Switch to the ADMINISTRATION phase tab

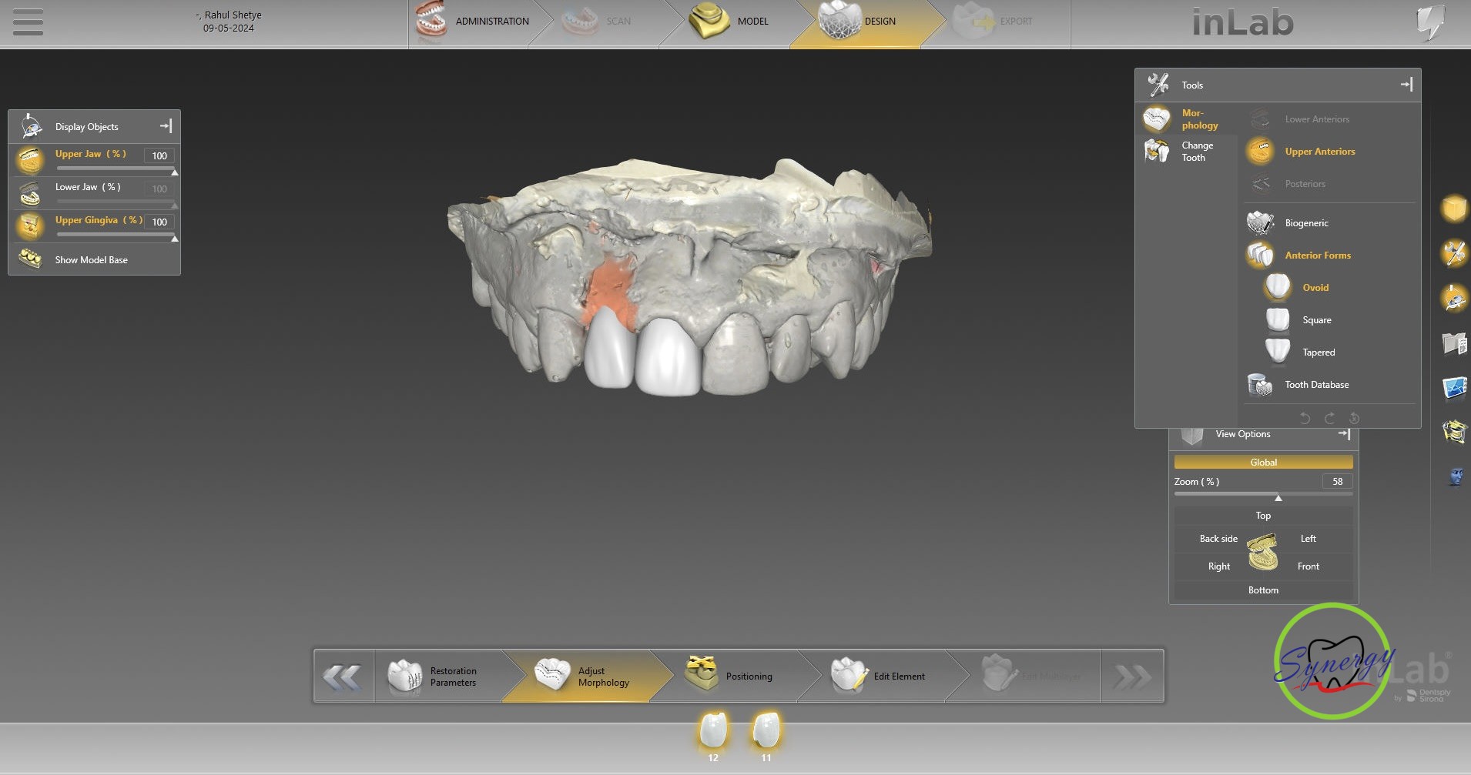(471, 22)
